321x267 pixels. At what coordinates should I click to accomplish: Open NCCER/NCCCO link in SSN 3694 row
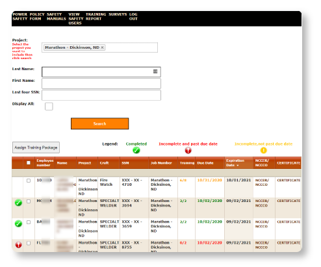262,203
